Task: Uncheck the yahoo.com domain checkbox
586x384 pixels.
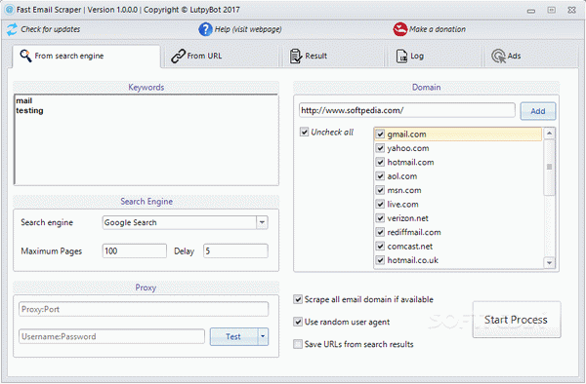Action: 380,148
